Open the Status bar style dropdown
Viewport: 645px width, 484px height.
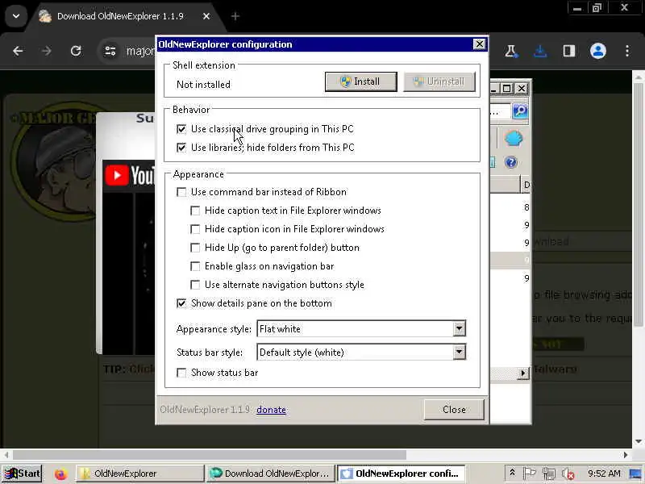[x=459, y=353]
